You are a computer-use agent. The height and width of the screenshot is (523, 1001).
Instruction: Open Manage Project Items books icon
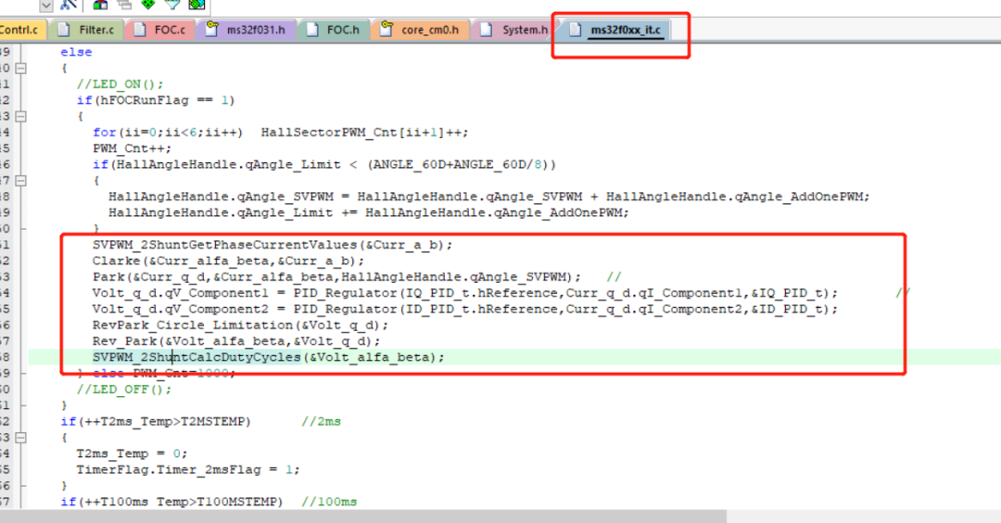[100, 5]
